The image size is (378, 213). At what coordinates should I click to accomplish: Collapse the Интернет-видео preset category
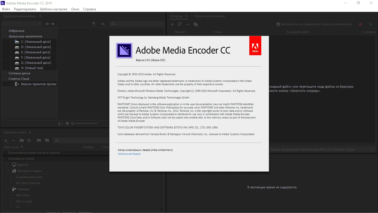pos(8,171)
